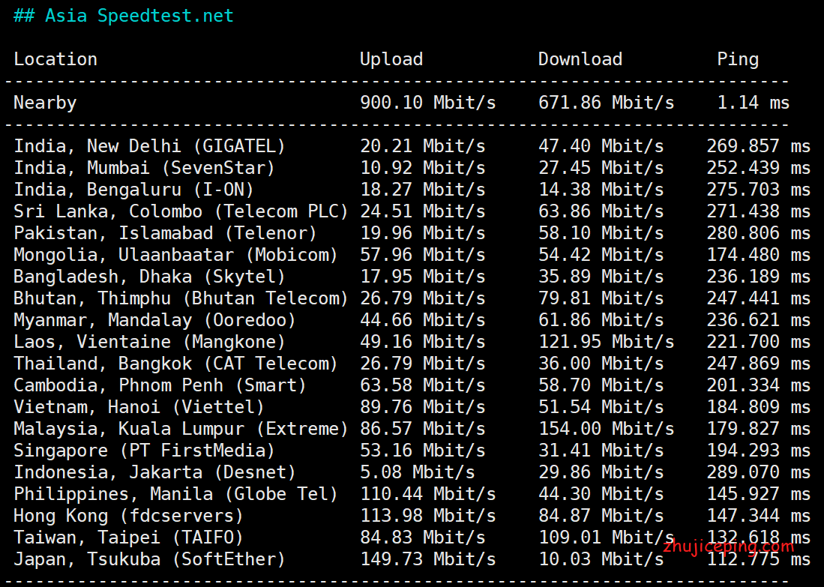Click the 'Location' column header
Image resolution: width=824 pixels, height=587 pixels.
pos(55,59)
